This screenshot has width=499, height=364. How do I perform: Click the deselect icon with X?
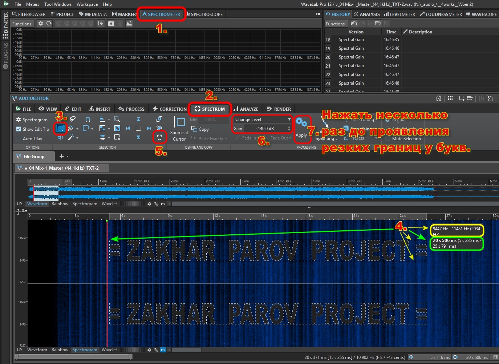pos(117,137)
